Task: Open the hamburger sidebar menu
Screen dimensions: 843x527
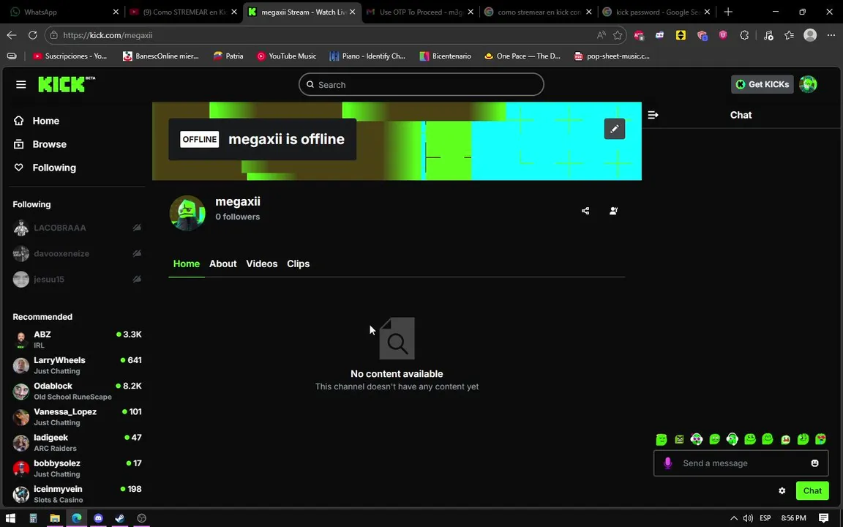Action: (21, 84)
